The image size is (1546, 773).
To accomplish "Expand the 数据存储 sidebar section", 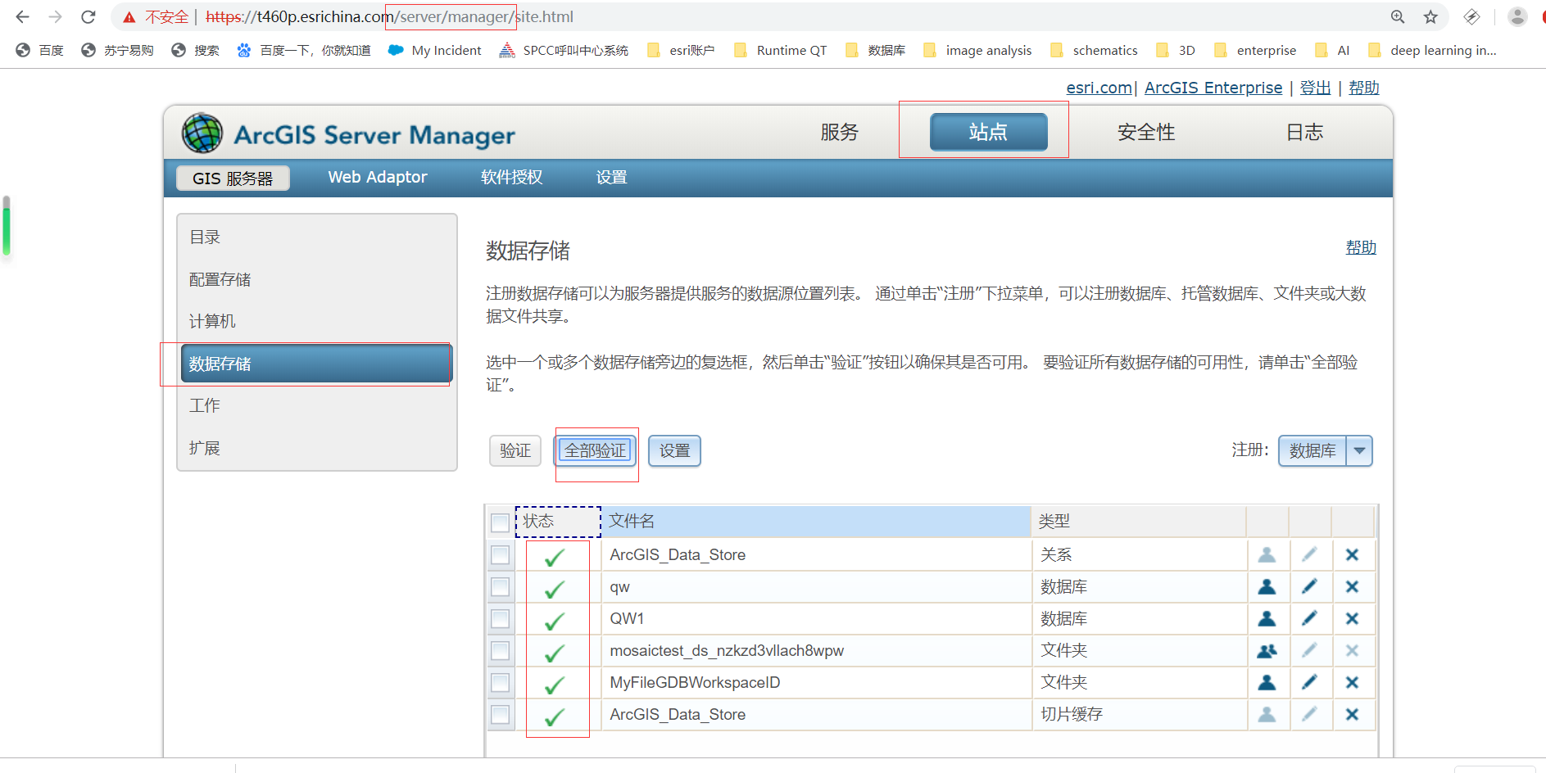I will point(220,364).
